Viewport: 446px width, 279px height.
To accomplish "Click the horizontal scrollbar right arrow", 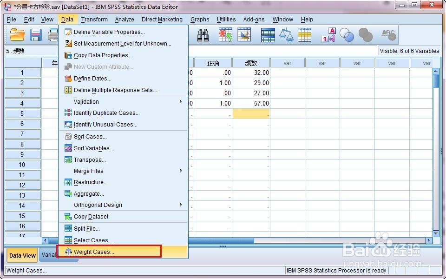I will pos(429,240).
